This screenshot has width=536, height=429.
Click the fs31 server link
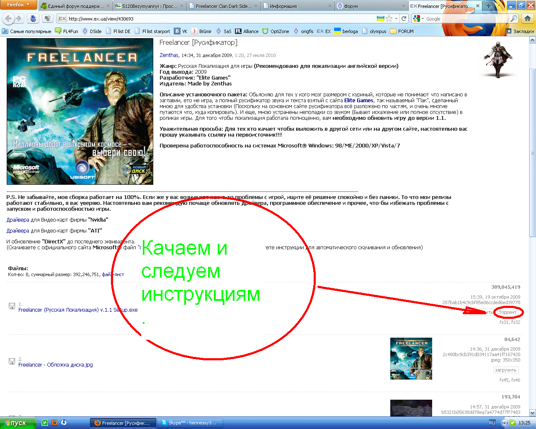pyautogui.click(x=504, y=322)
